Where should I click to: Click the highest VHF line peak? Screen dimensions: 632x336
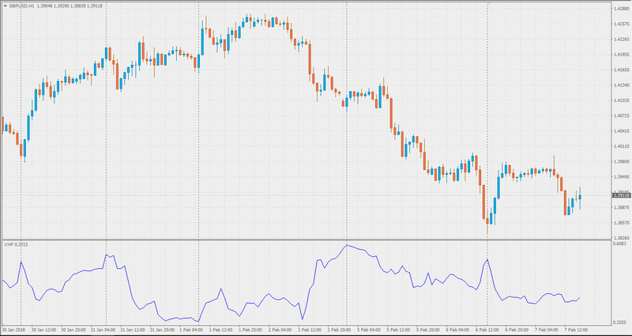point(347,245)
